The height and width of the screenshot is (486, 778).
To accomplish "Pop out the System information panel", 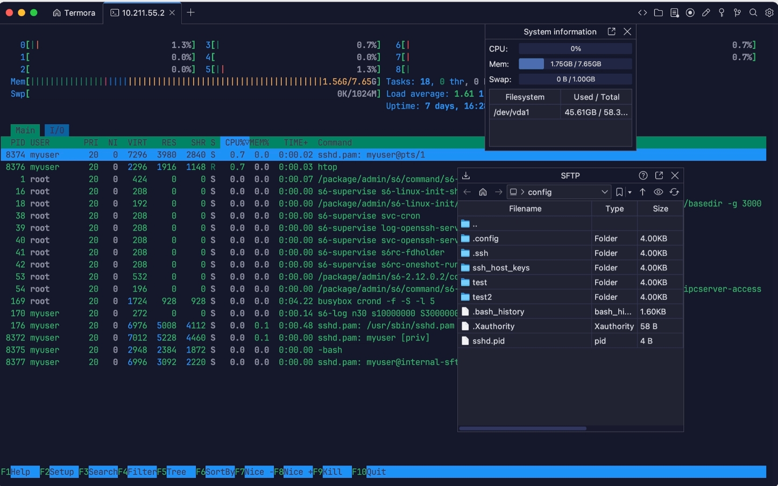I will point(611,32).
